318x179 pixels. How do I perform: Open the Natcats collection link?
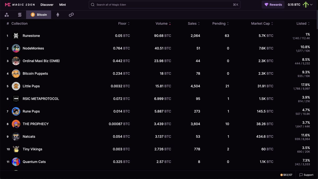point(29,137)
